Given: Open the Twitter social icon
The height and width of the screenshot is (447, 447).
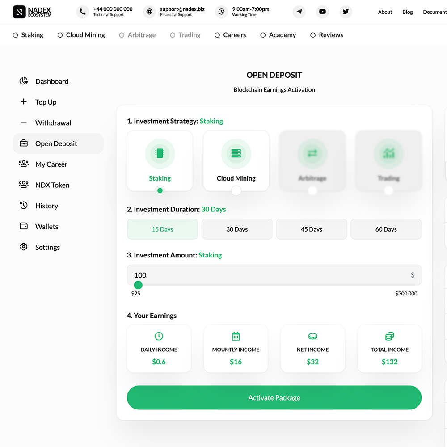Looking at the screenshot, I should coord(346,12).
